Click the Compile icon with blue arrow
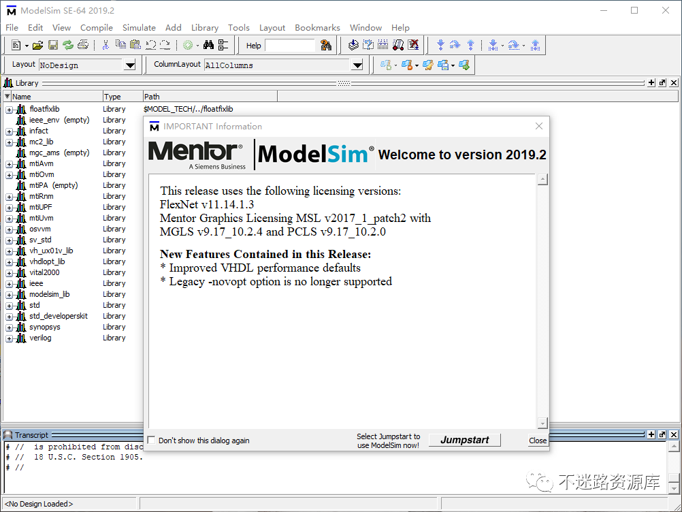The width and height of the screenshot is (682, 512). pos(353,45)
